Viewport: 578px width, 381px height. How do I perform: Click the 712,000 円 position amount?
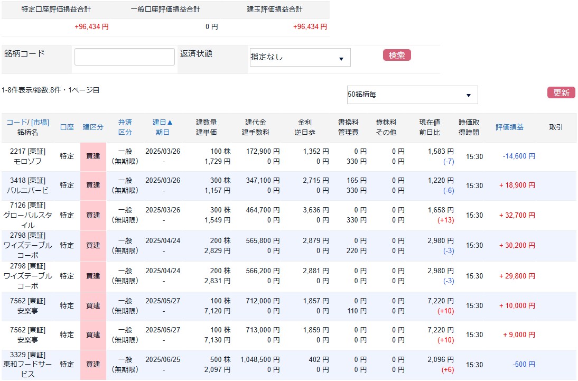(263, 301)
